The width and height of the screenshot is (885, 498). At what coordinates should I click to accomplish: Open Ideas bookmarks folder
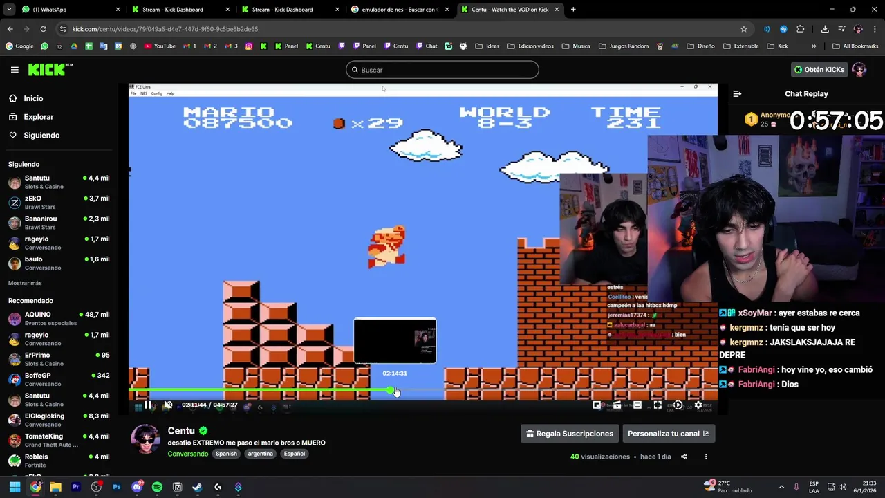point(487,46)
